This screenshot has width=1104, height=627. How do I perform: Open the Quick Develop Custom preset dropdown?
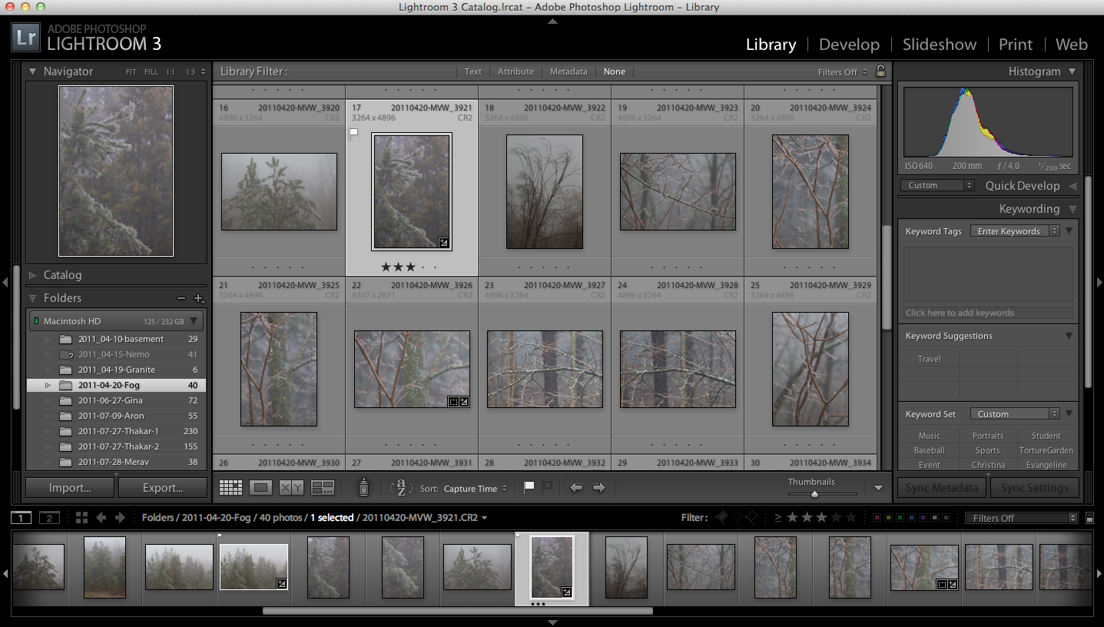click(x=937, y=185)
